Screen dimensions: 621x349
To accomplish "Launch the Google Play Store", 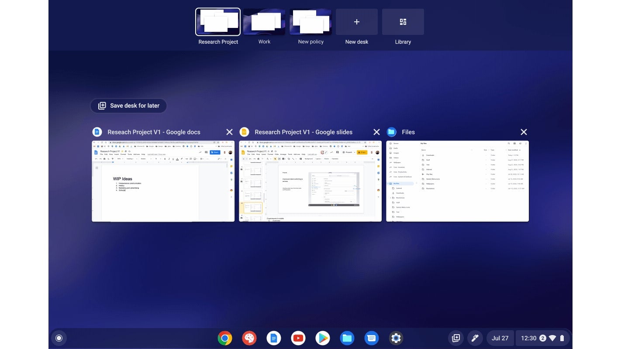I will 322,338.
